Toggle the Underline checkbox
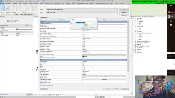The image size is (175, 98). pos(83,63)
